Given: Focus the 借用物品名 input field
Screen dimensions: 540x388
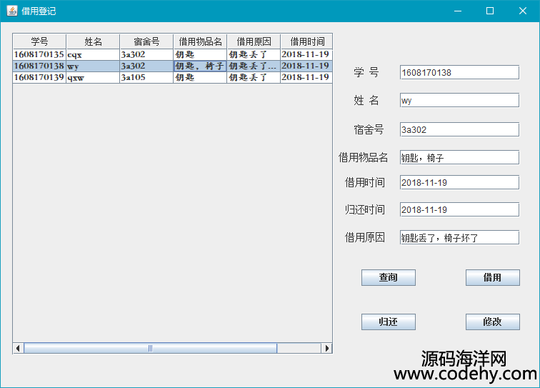Looking at the screenshot, I should click(x=459, y=157).
